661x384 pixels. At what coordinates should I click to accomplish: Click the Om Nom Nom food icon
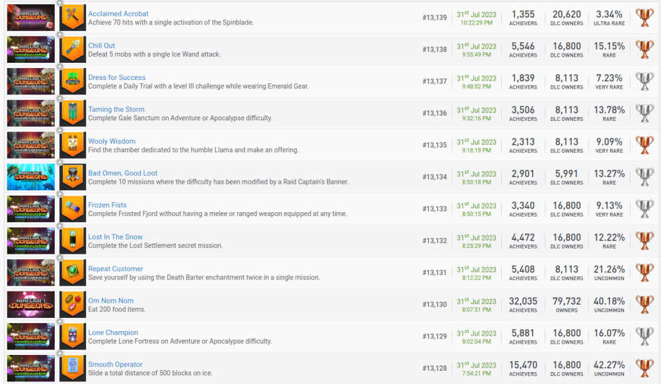click(73, 305)
